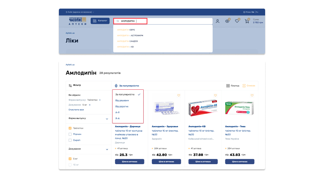The height and width of the screenshot is (178, 324).
Task: Check the Сироп form filter
Action: tap(70, 140)
